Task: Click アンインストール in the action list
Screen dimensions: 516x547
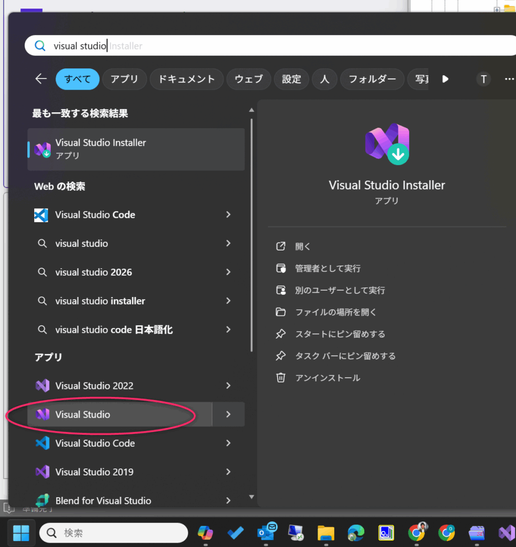Action: (328, 378)
